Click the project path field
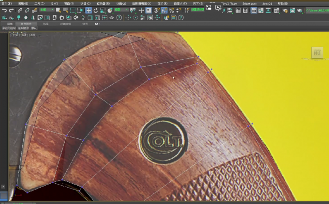The width and height of the screenshot is (329, 204). tap(317, 10)
